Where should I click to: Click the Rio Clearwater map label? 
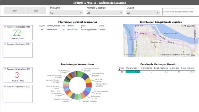point(170,33)
